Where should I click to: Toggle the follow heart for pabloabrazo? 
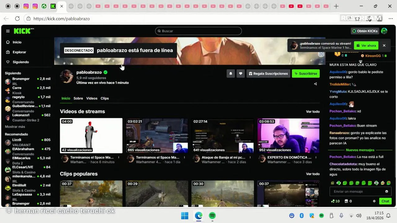point(241,73)
